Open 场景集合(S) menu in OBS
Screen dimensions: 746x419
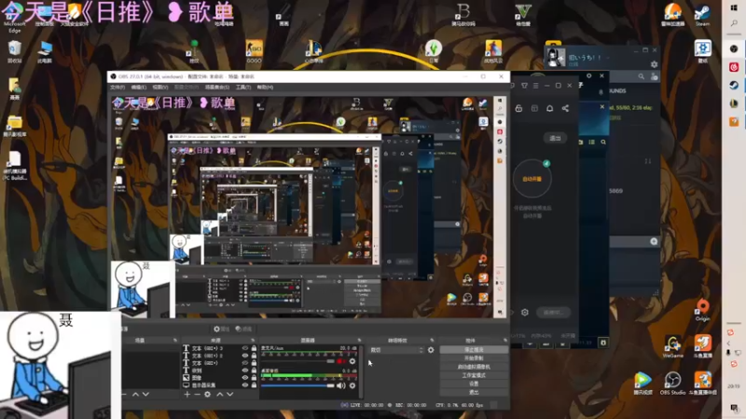tap(217, 88)
